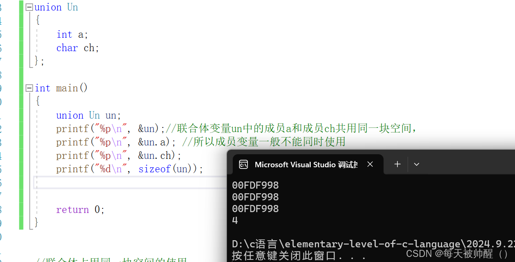
Task: Click the printf line printing &un.ch
Action: [x=119, y=156]
